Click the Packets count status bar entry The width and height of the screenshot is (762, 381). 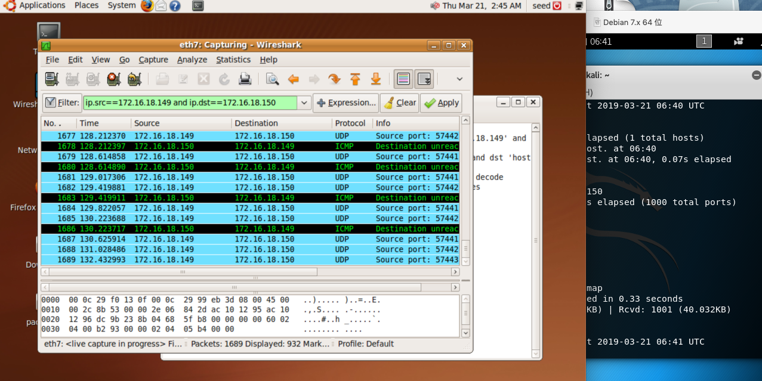(x=260, y=344)
